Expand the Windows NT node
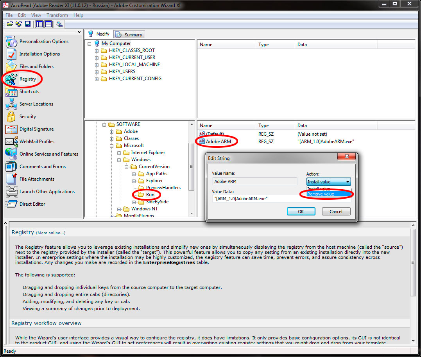Viewport: 421px width, 357px height. (119, 209)
